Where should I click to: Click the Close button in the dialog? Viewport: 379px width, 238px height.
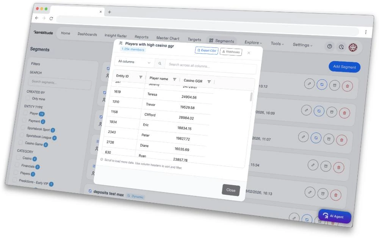coord(231,190)
